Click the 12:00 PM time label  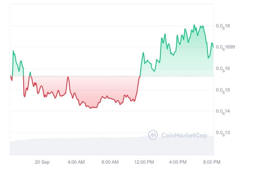click(x=144, y=162)
